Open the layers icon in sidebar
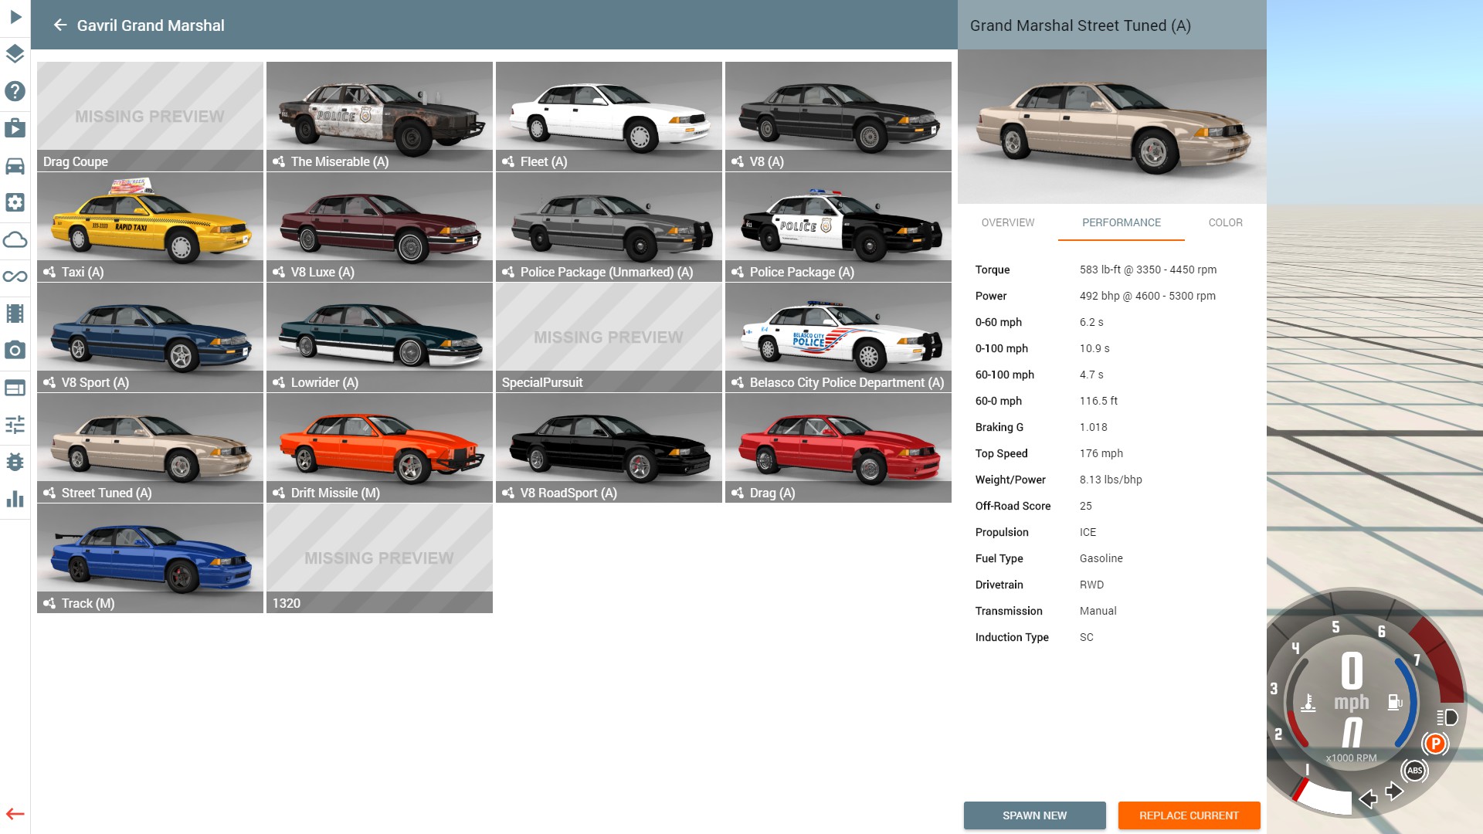This screenshot has height=834, width=1483. pos(15,54)
